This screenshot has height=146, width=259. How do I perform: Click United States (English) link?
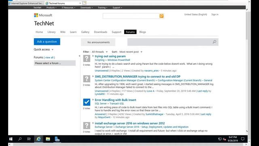(195, 15)
